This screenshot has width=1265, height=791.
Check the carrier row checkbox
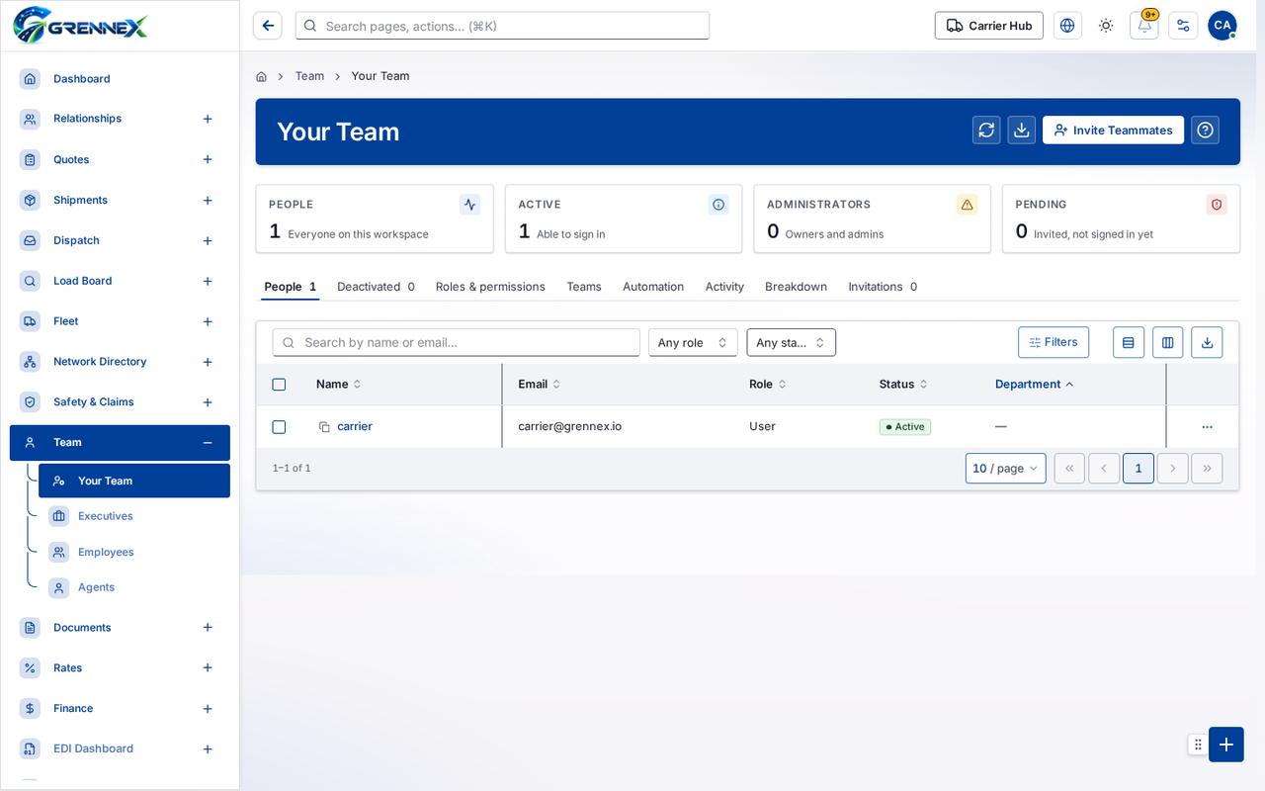pos(279,427)
